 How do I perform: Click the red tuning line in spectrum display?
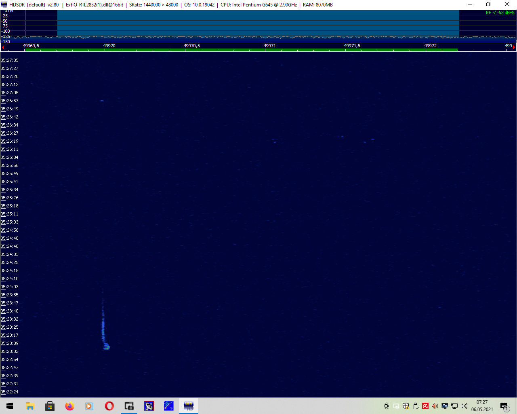click(25, 23)
